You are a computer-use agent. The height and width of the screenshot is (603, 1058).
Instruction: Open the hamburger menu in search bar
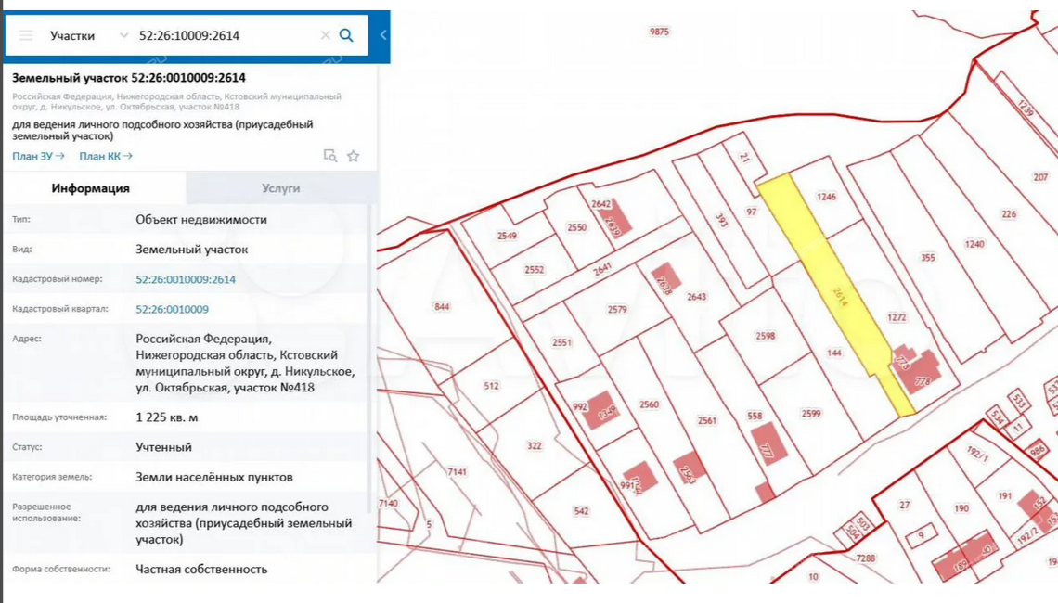coord(26,35)
